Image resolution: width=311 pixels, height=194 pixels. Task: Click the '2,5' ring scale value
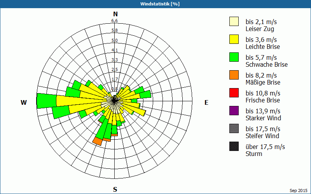114,69
